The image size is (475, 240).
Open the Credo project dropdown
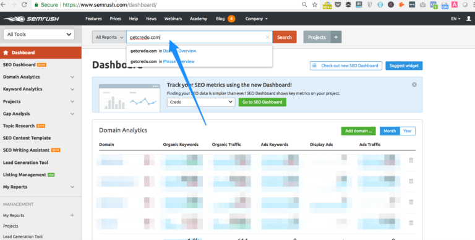tap(201, 102)
